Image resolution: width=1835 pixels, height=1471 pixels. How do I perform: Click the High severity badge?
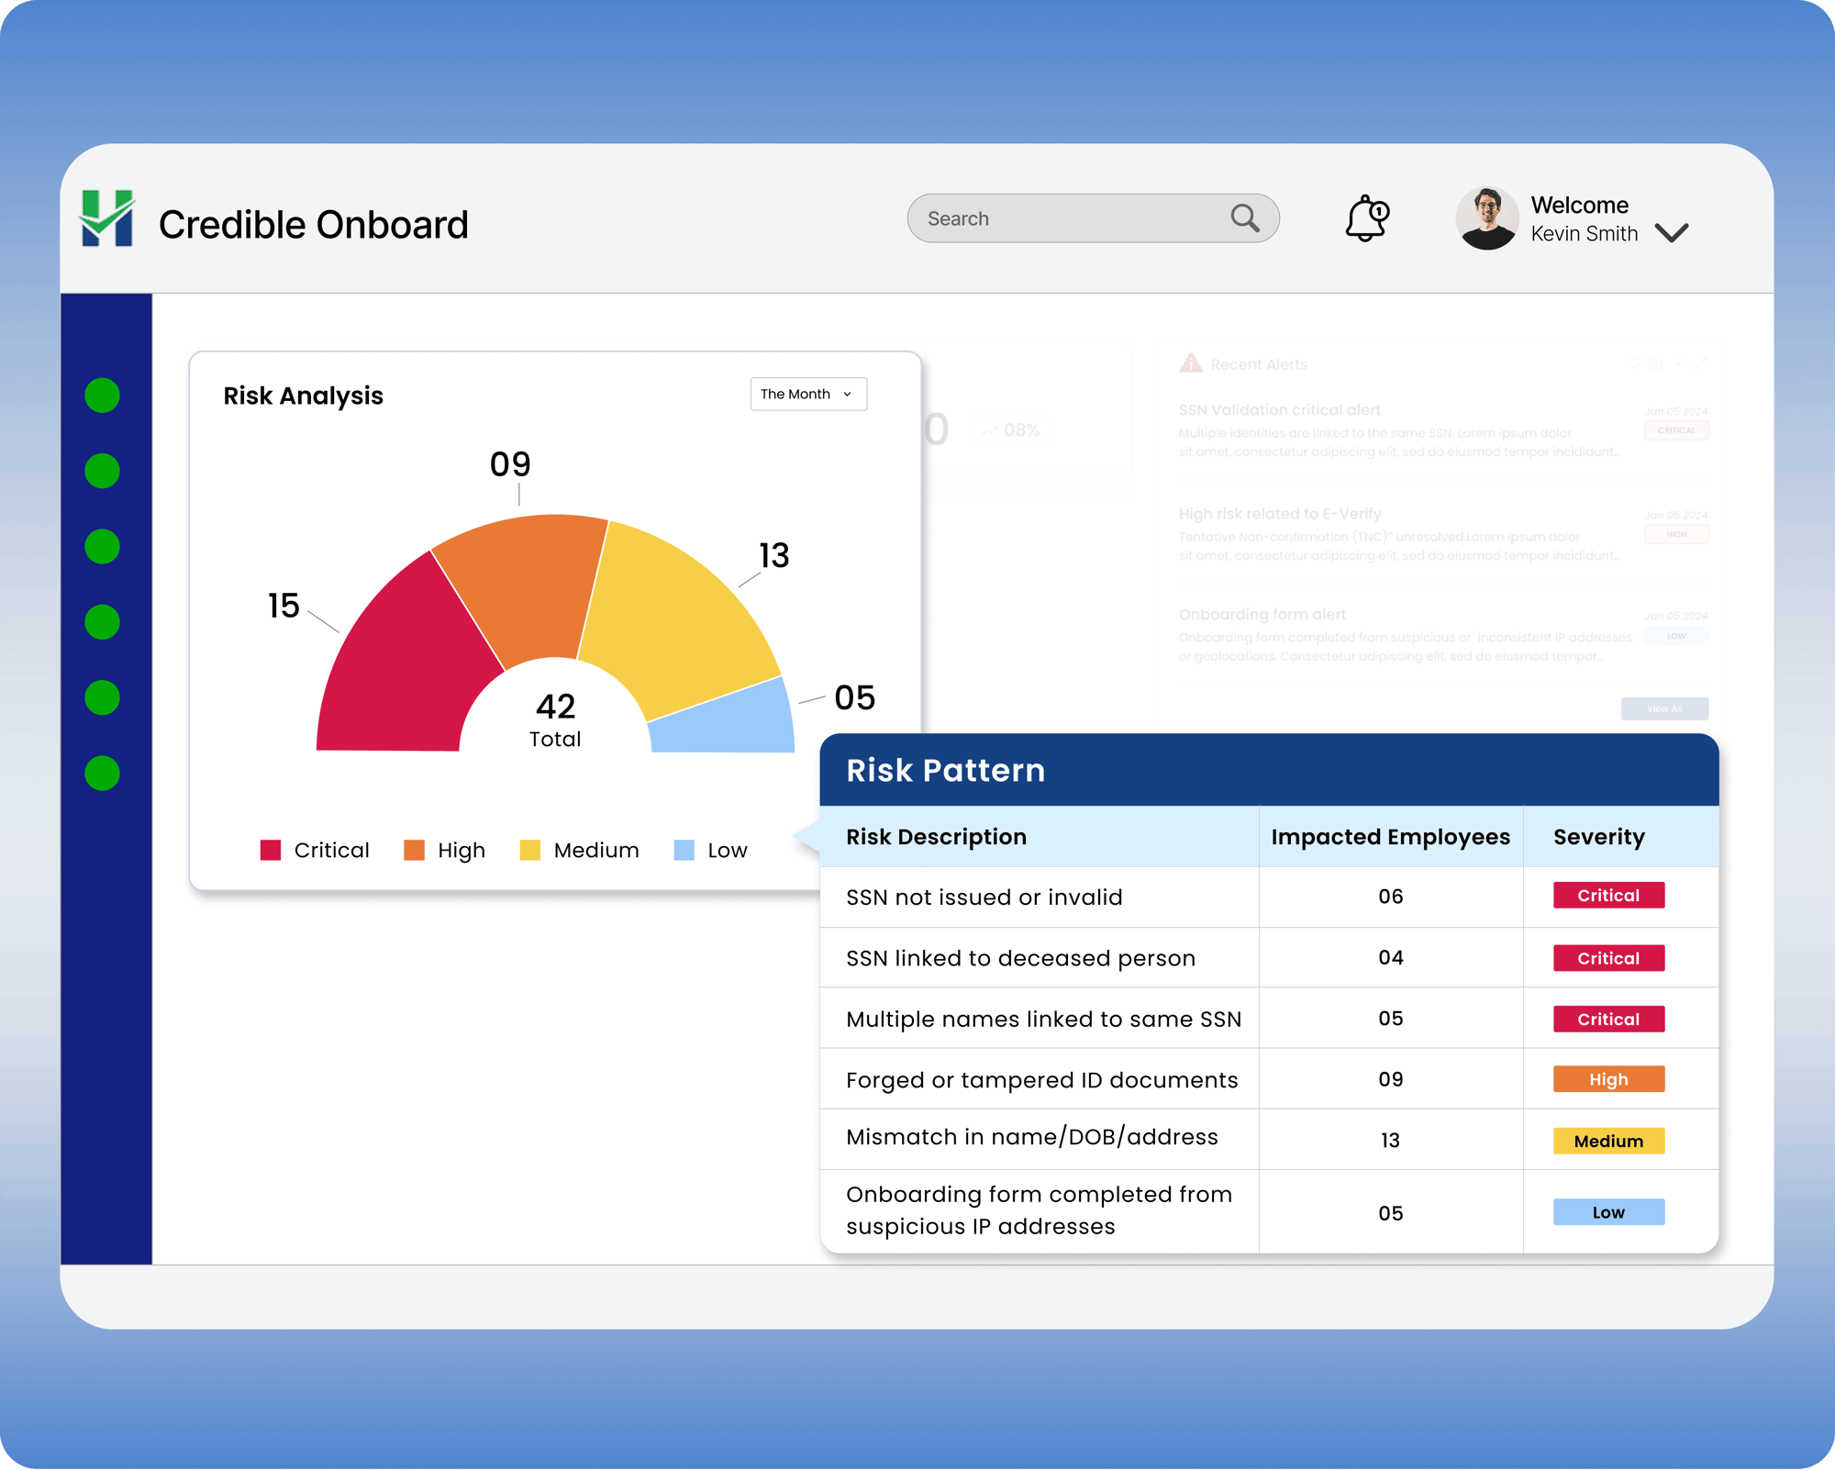point(1607,1079)
